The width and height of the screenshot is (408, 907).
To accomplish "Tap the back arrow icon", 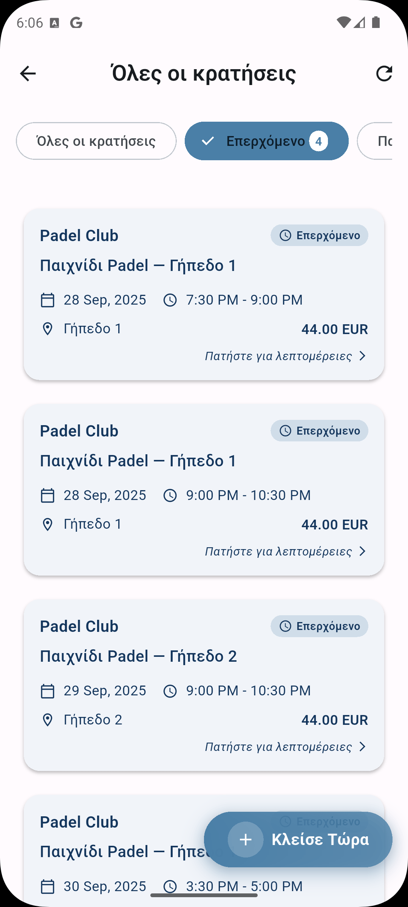I will [28, 73].
